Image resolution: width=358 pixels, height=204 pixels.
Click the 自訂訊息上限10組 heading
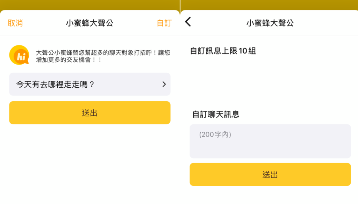(x=223, y=51)
